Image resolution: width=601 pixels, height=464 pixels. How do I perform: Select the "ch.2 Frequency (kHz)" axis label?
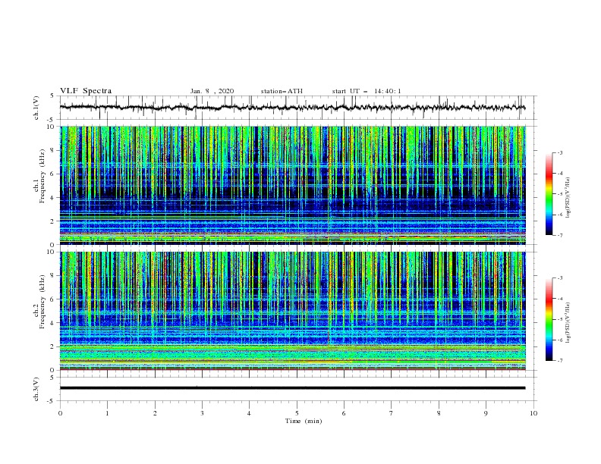[39, 302]
